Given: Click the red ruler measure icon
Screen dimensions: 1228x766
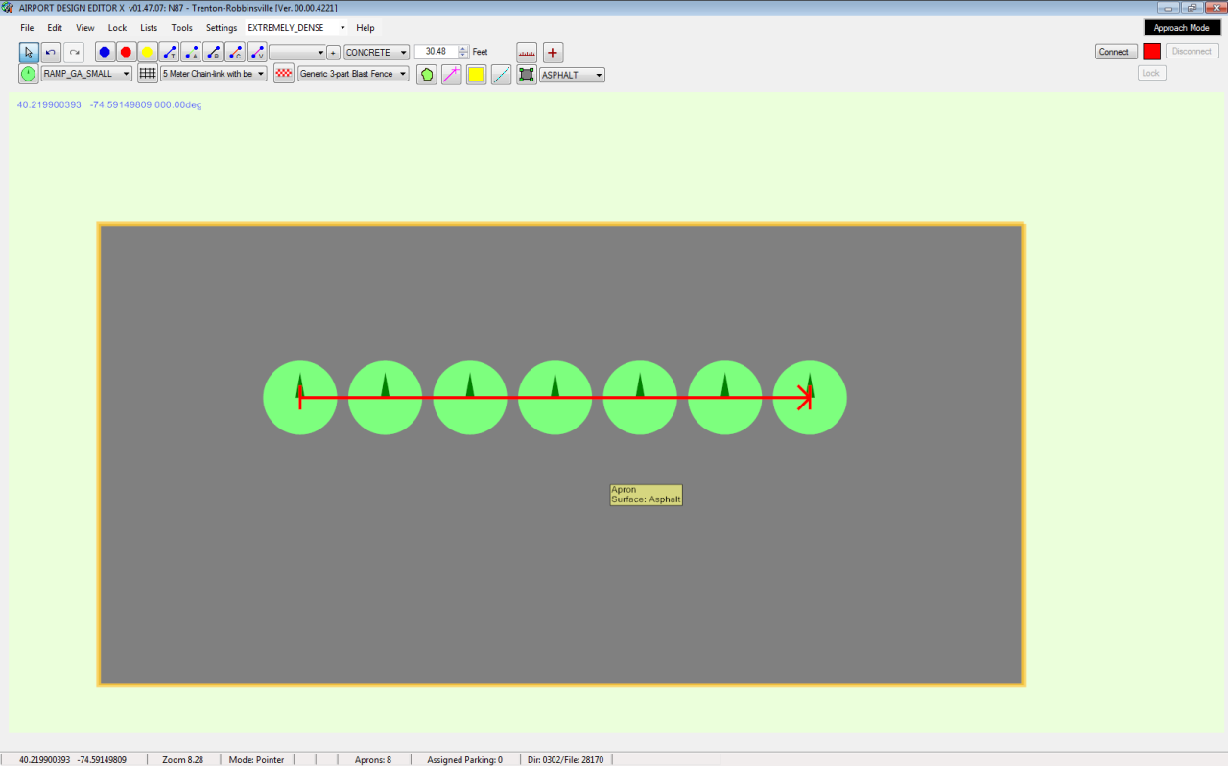Looking at the screenshot, I should 527,52.
